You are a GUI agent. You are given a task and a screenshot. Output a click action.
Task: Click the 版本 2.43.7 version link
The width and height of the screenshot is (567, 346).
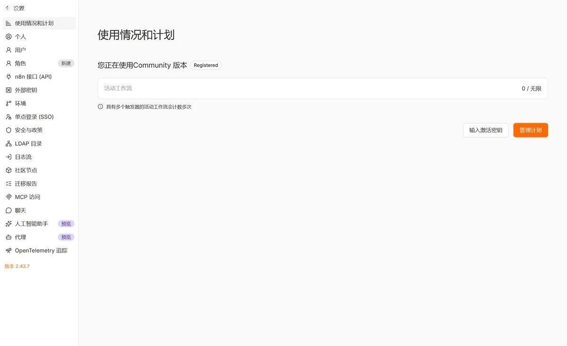[x=17, y=266]
